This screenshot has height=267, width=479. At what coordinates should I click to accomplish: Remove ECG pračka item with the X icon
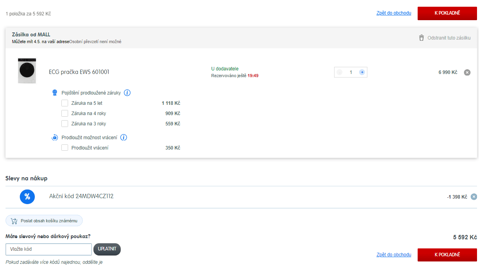tap(467, 72)
